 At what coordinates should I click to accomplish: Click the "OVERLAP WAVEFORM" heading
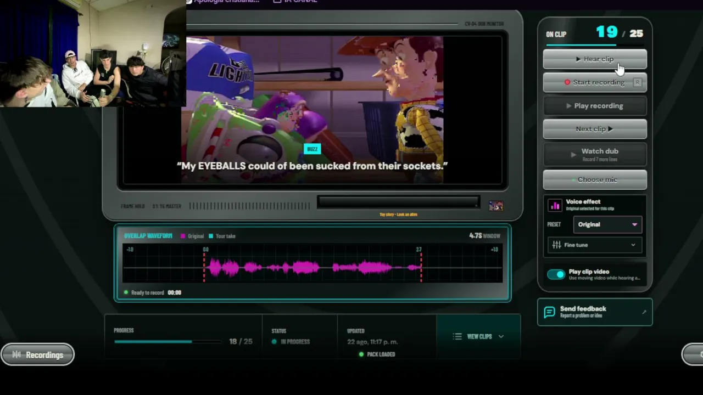148,236
